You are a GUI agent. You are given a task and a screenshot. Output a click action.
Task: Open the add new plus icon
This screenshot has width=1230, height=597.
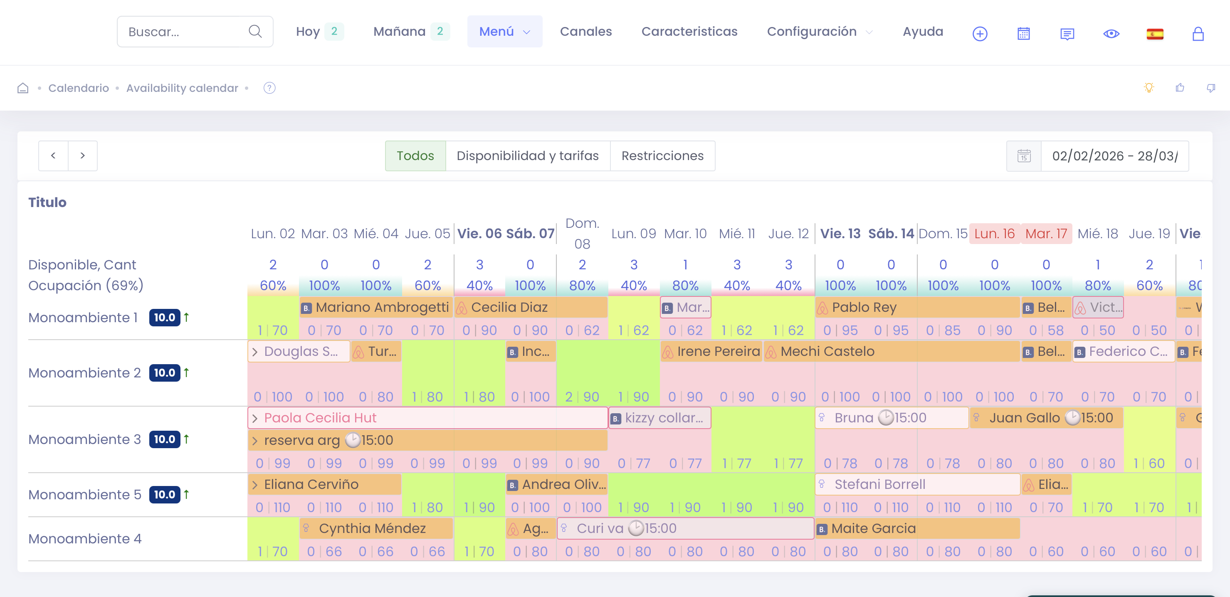click(x=980, y=34)
